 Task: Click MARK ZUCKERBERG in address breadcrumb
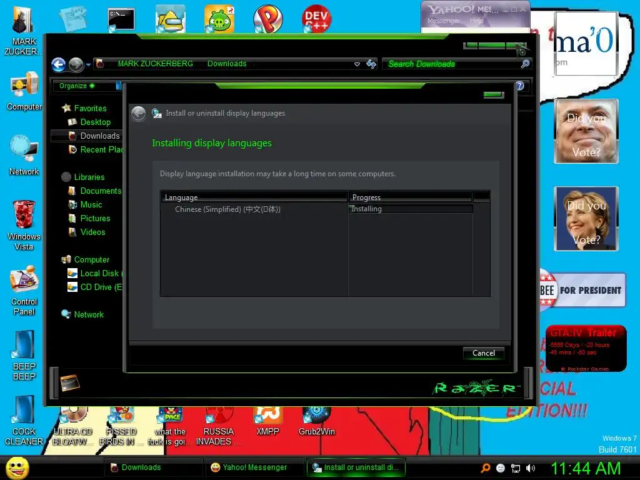(x=156, y=64)
